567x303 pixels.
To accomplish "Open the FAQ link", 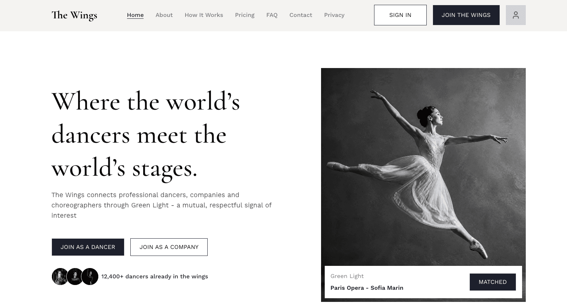I will click(272, 15).
